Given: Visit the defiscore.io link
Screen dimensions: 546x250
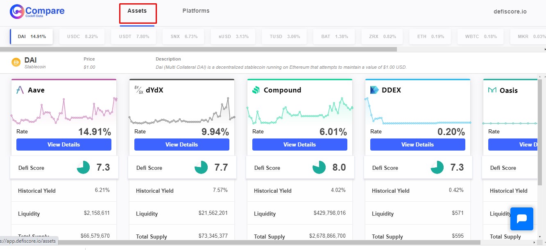Looking at the screenshot, I should click(x=510, y=11).
